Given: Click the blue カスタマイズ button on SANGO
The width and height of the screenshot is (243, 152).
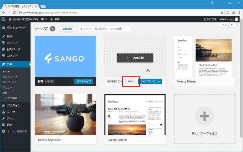Looking at the screenshot, I should coord(84,81).
